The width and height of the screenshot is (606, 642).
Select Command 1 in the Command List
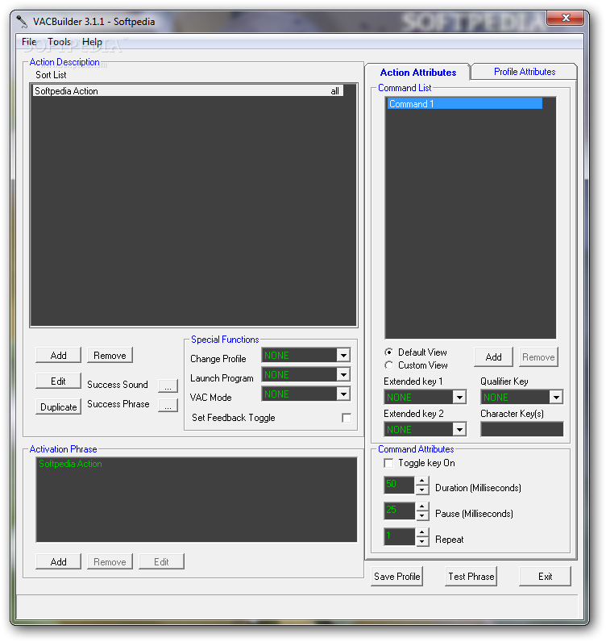tap(465, 103)
